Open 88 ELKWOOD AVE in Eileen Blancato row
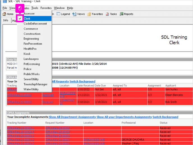Image resolution: width=193 pixels, height=145 pixels. [x=68, y=95]
